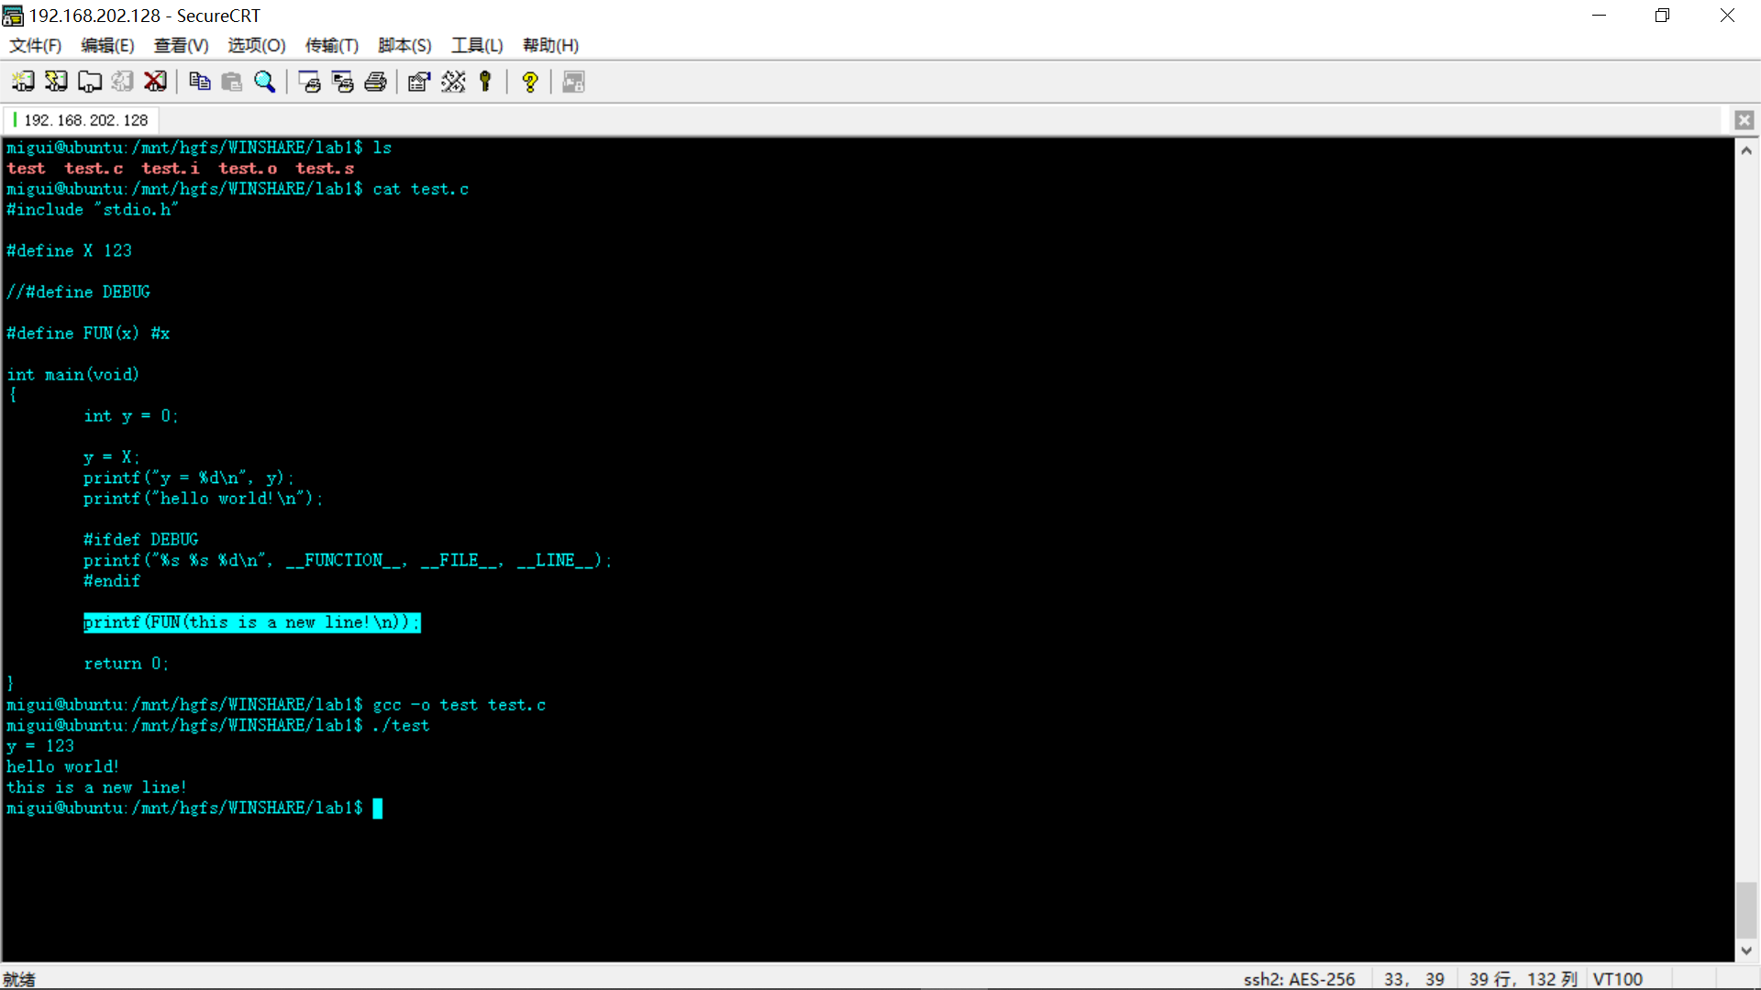Click the yellow Help question mark icon

(x=530, y=82)
